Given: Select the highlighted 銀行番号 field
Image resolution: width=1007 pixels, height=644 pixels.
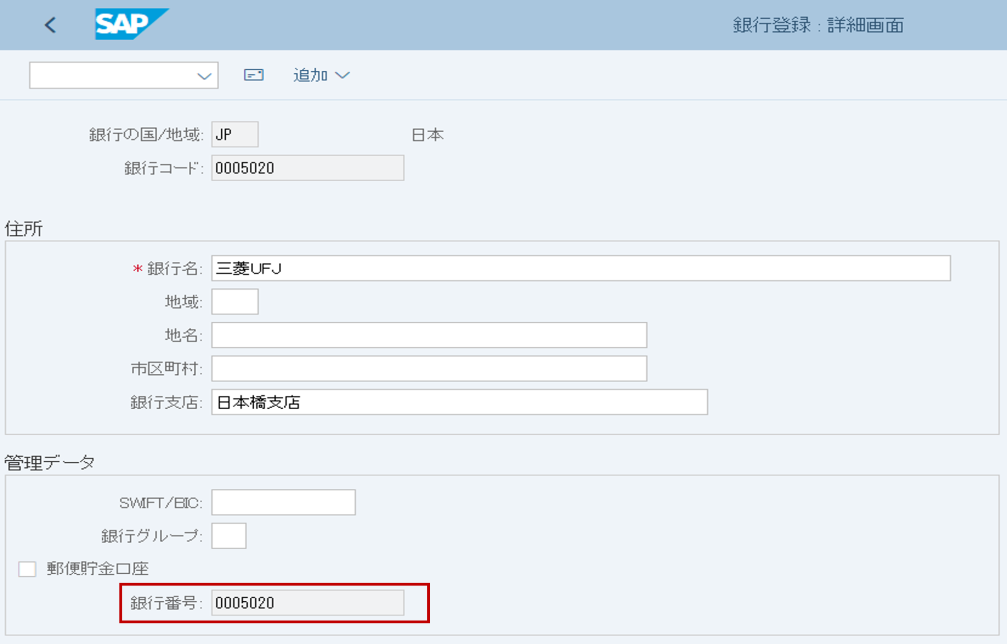Looking at the screenshot, I should pyautogui.click(x=307, y=603).
